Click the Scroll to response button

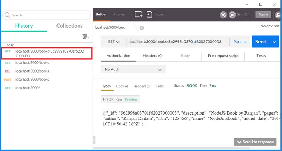tap(255, 142)
